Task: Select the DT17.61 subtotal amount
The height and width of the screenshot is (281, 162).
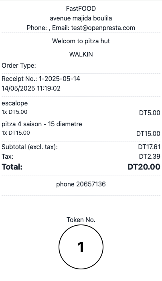Action: (x=149, y=147)
